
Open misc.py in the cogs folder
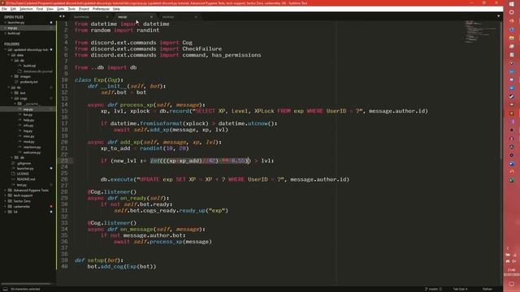coord(29,136)
